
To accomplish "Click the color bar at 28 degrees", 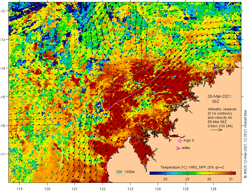I will pyautogui.click(x=165, y=173).
